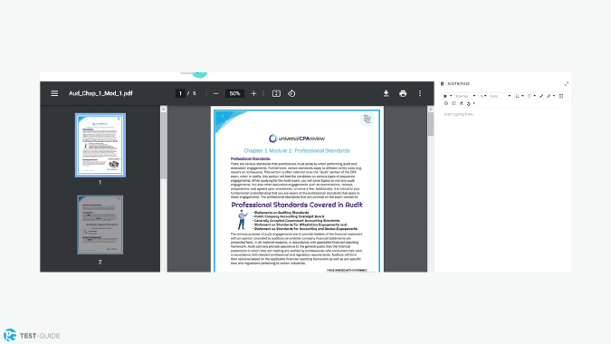Image resolution: width=611 pixels, height=344 pixels.
Task: Open the PDF viewer more options menu
Action: [x=420, y=93]
